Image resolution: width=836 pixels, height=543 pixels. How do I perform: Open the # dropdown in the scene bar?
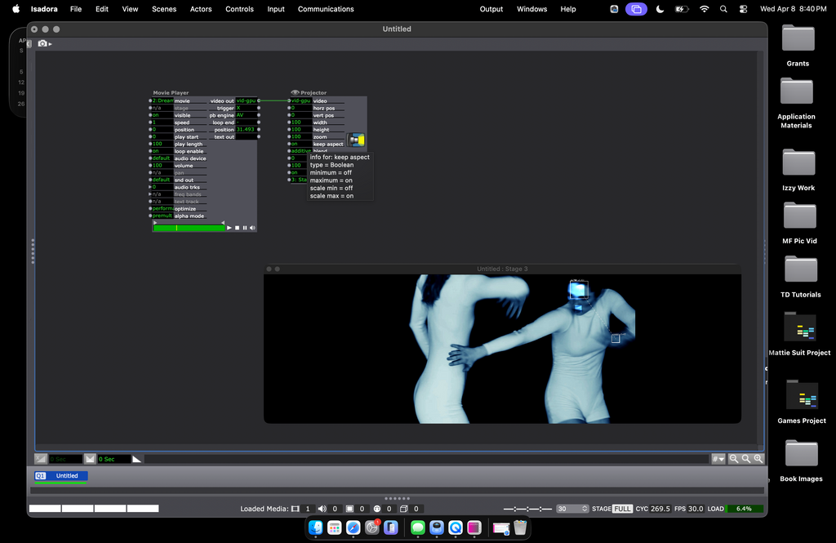[718, 459]
